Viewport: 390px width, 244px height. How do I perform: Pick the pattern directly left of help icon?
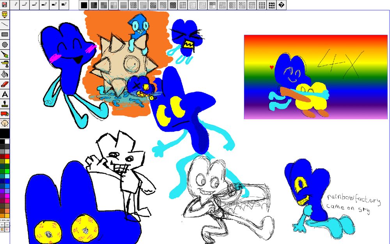pos(271,5)
